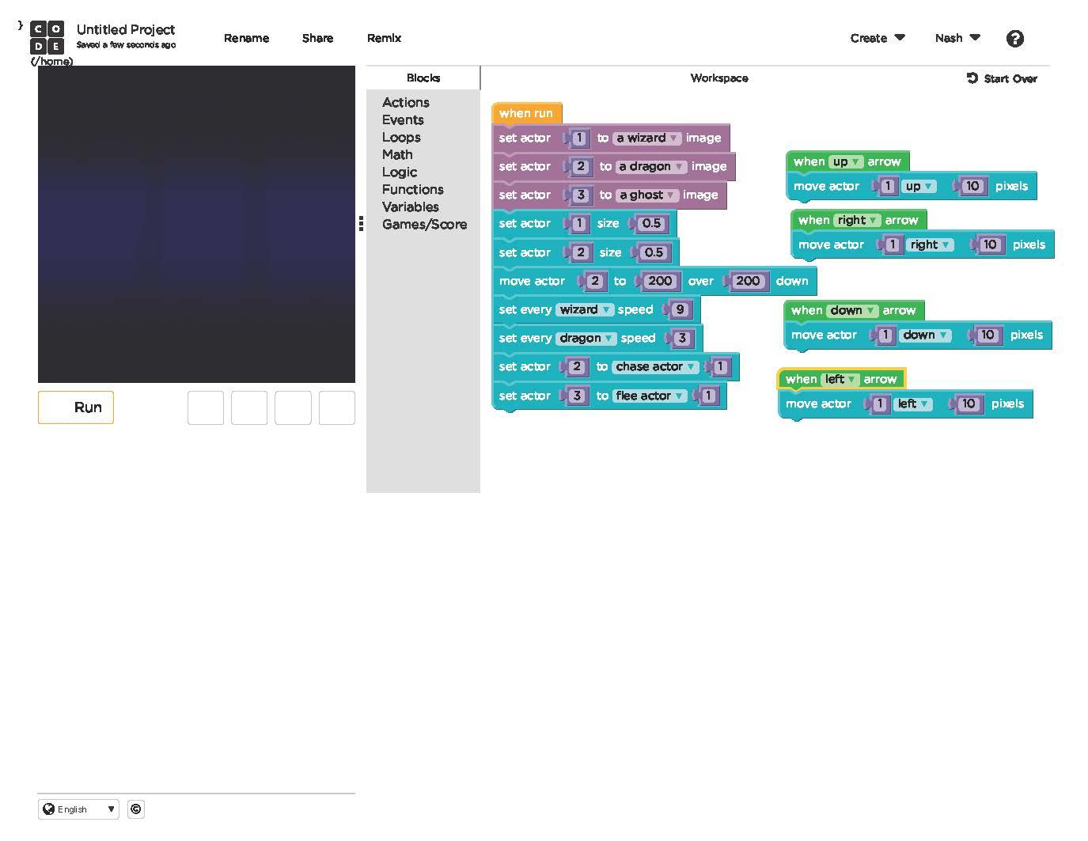
Task: Change the key in the "when right arrow" event
Action: click(857, 220)
